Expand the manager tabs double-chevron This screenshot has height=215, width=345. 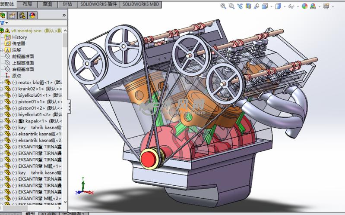(64, 15)
